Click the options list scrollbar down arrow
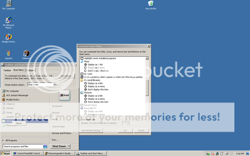The image size is (250, 156). pyautogui.click(x=147, y=114)
